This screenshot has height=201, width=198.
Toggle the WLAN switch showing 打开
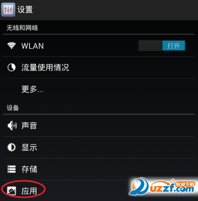pyautogui.click(x=173, y=46)
